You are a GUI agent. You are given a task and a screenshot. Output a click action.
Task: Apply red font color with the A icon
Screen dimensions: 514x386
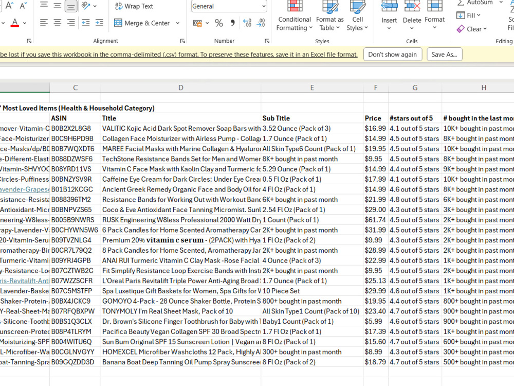[x=15, y=23]
